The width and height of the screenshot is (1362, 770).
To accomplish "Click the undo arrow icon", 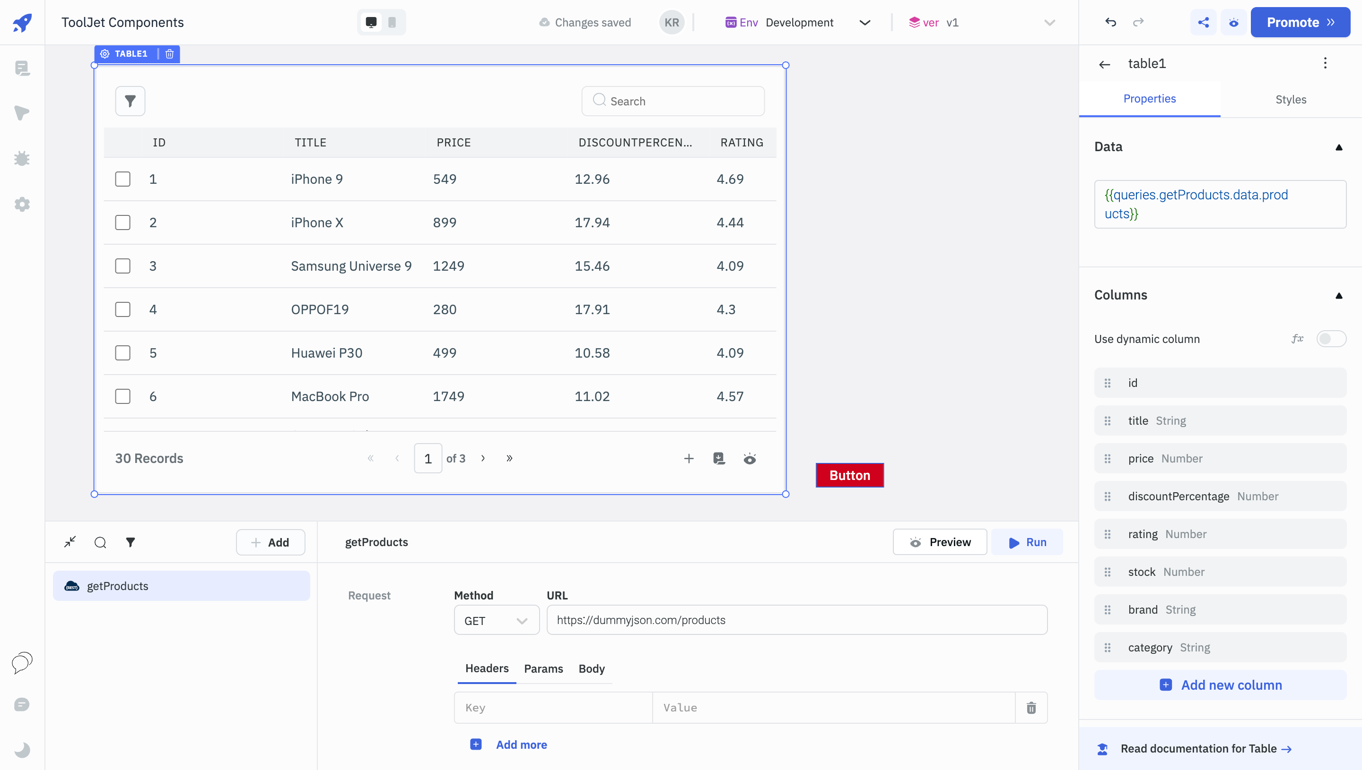I will click(1110, 22).
